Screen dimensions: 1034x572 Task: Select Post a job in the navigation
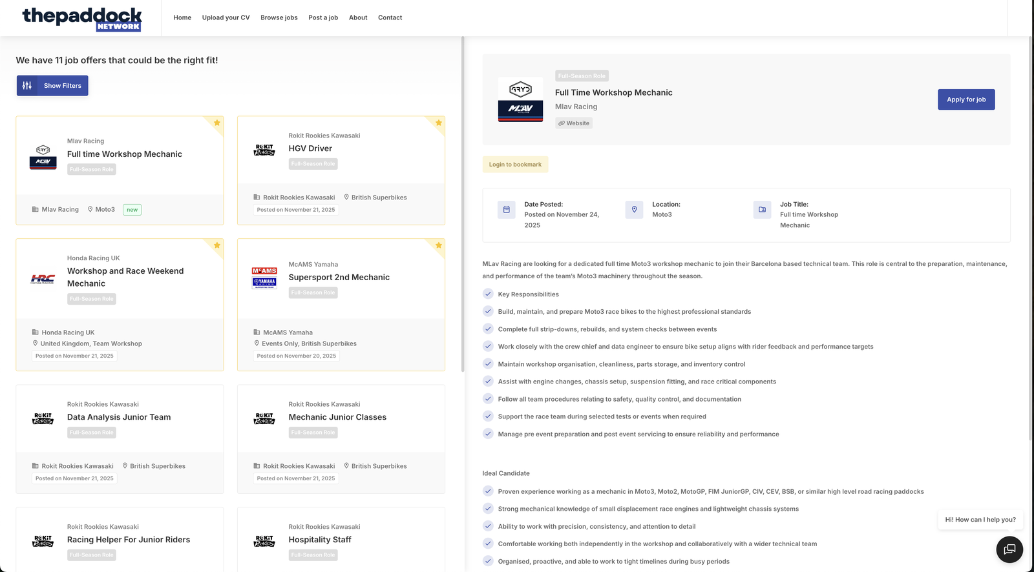323,17
